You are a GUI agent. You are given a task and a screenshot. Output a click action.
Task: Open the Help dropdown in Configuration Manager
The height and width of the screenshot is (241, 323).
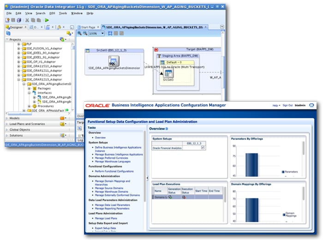coord(276,105)
